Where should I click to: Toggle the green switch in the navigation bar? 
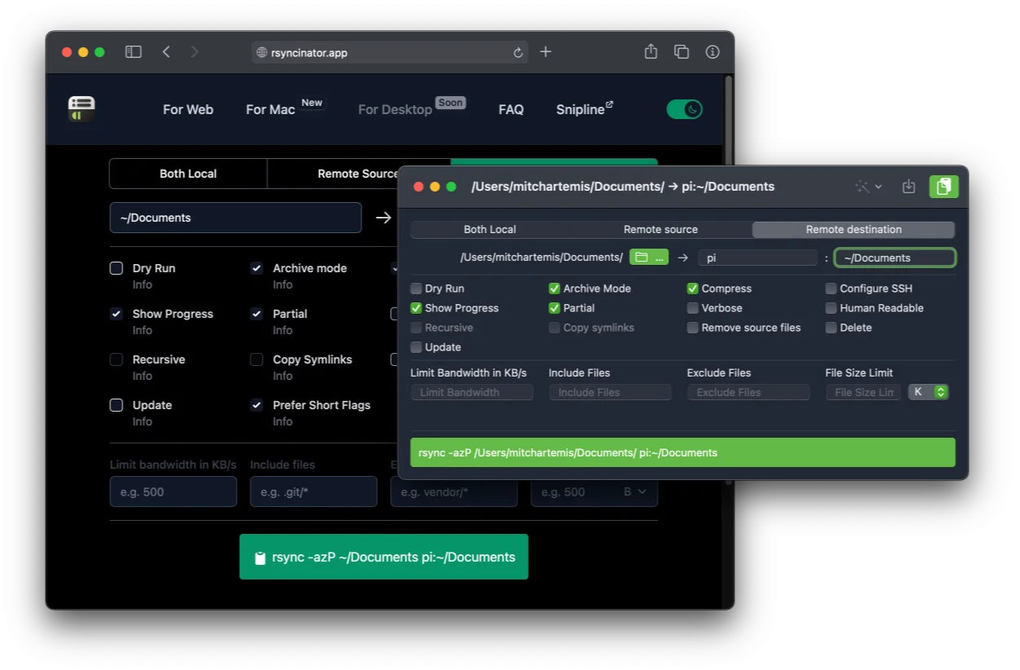pos(684,108)
